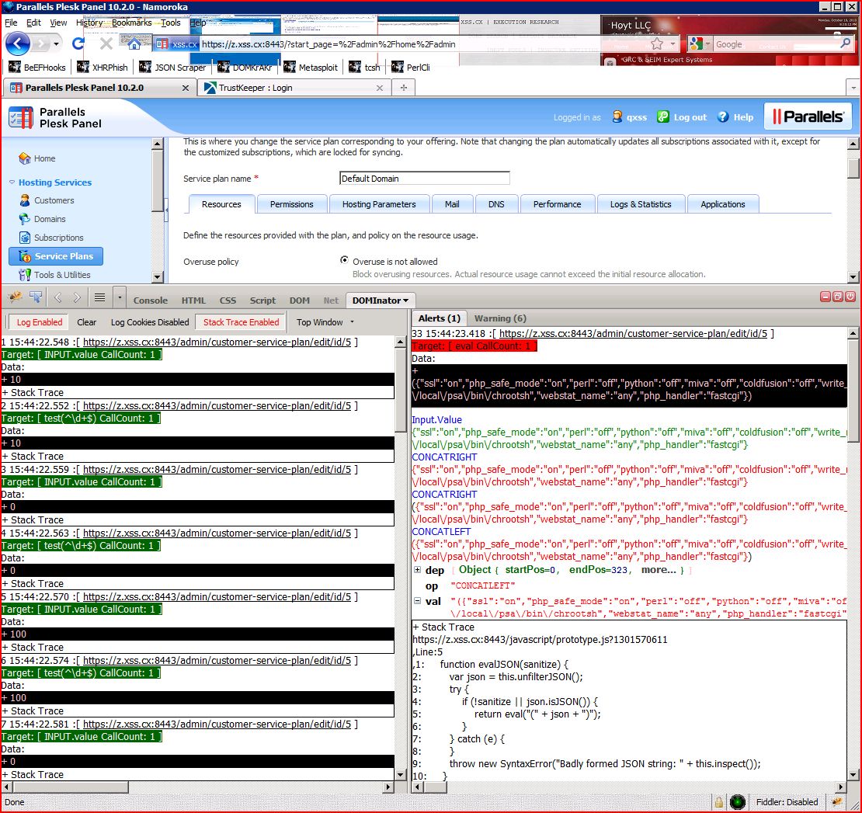This screenshot has width=862, height=813.
Task: Click the Home button icon in toolbar
Action: click(134, 44)
